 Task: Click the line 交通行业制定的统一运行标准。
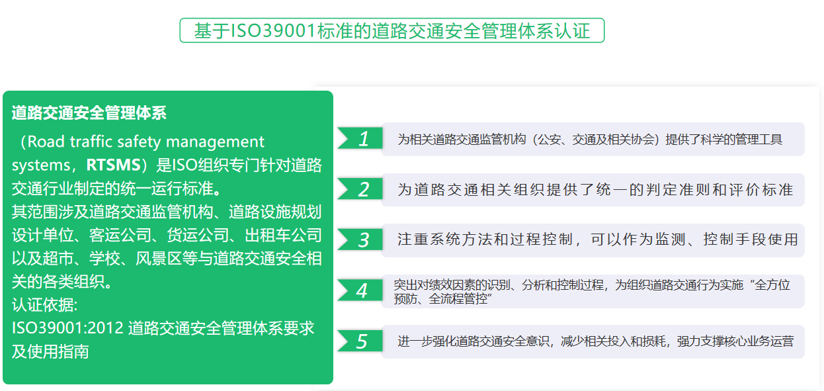(x=116, y=189)
